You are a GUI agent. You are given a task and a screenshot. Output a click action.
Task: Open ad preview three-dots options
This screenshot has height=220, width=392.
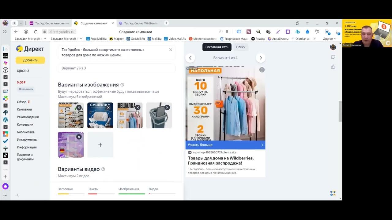tap(262, 70)
